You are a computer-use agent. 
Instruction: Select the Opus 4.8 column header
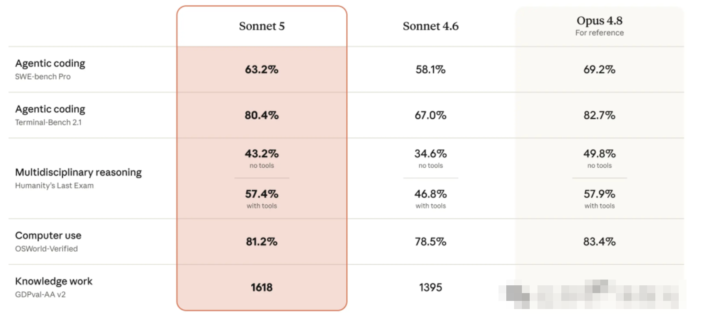pyautogui.click(x=599, y=20)
